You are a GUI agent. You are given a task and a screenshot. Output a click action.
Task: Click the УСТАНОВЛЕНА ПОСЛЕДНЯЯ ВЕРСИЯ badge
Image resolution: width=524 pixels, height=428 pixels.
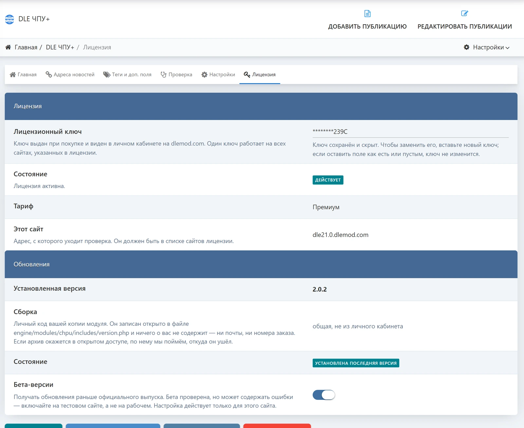(x=356, y=363)
